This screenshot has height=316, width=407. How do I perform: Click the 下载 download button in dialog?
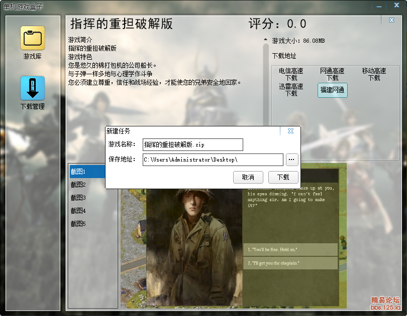click(x=283, y=177)
